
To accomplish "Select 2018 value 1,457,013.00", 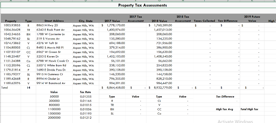I will click(x=163, y=30).
